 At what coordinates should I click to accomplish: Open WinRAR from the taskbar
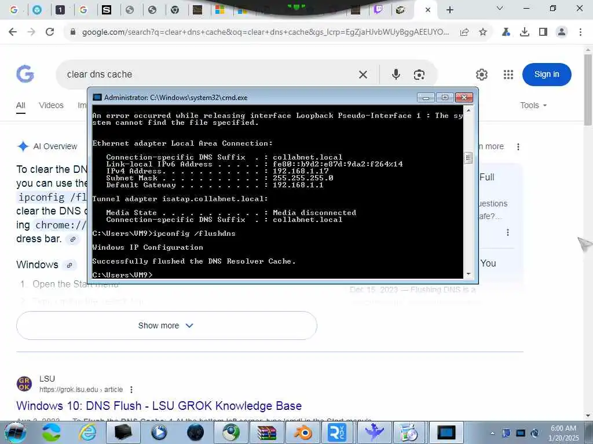point(267,432)
